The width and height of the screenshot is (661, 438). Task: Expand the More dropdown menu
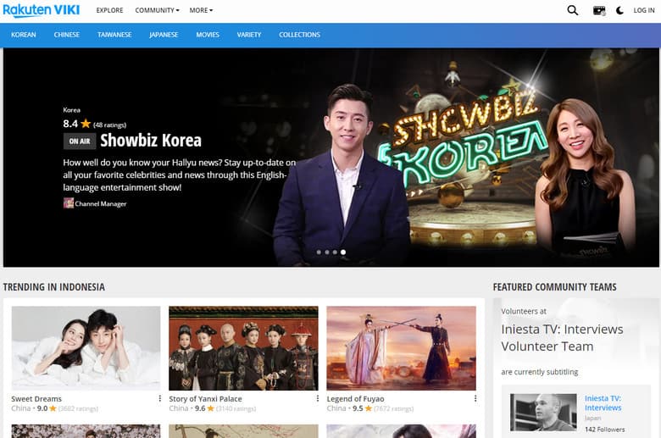coord(201,10)
